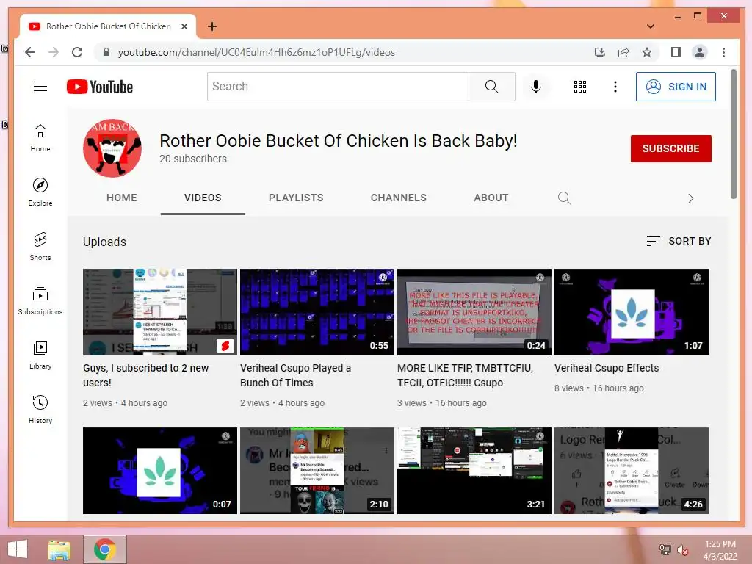The height and width of the screenshot is (564, 752).
Task: Switch to the HOME channel tab
Action: pyautogui.click(x=122, y=198)
